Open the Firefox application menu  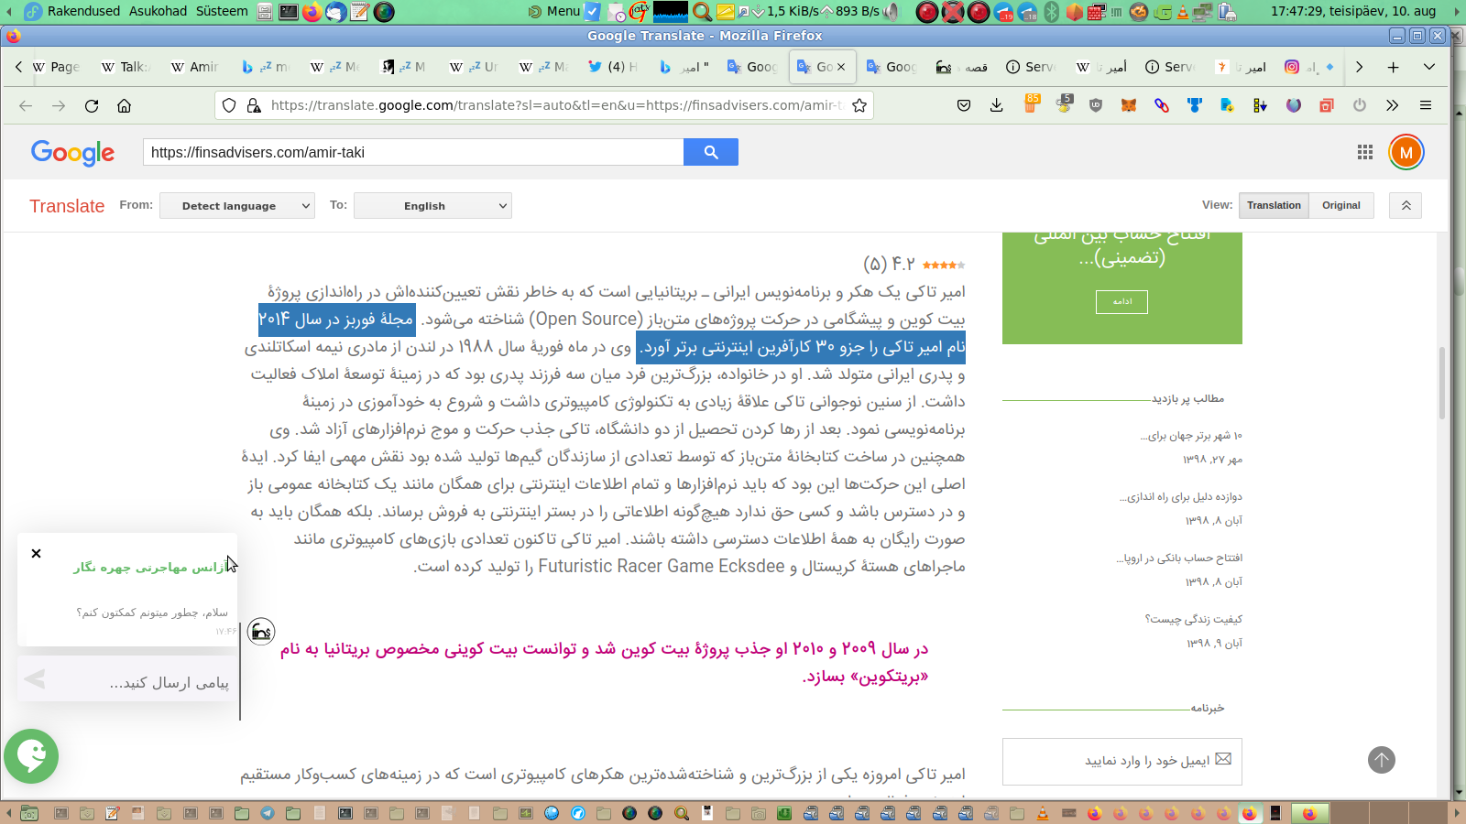coord(1426,105)
